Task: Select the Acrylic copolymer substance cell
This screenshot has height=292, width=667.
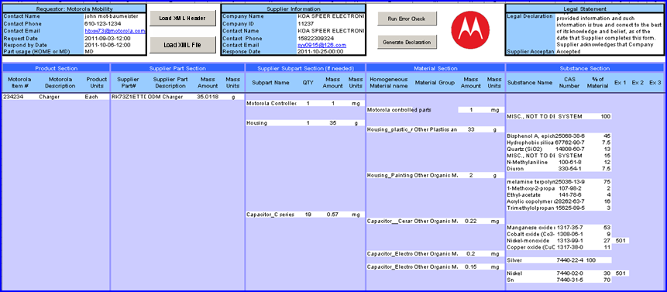Action: 531,201
